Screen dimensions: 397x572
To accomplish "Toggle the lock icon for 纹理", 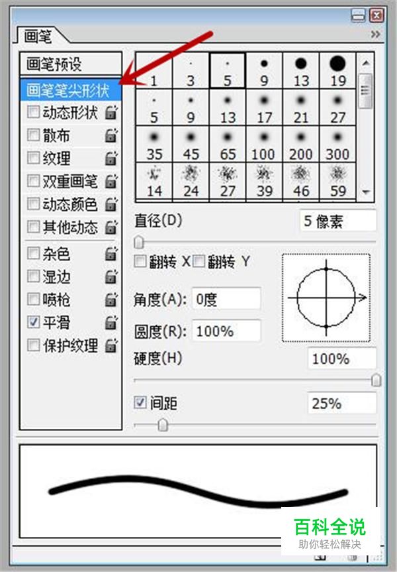I will coord(111,158).
